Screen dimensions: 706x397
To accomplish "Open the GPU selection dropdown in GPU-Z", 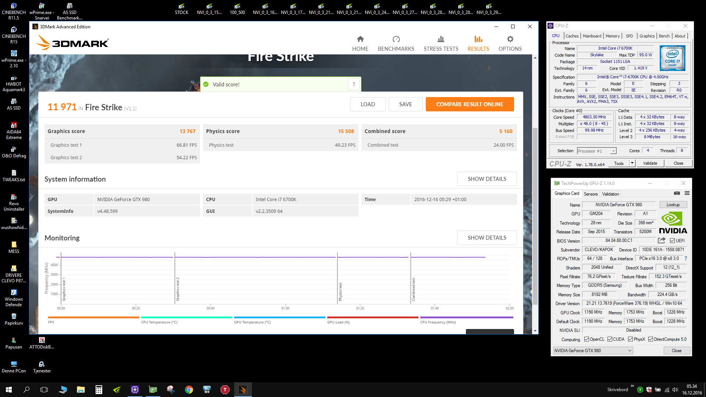I will click(593, 351).
